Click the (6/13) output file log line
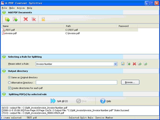 (x=34, y=108)
